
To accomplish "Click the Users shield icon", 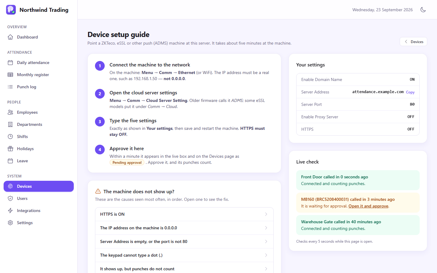I will 10,198.
